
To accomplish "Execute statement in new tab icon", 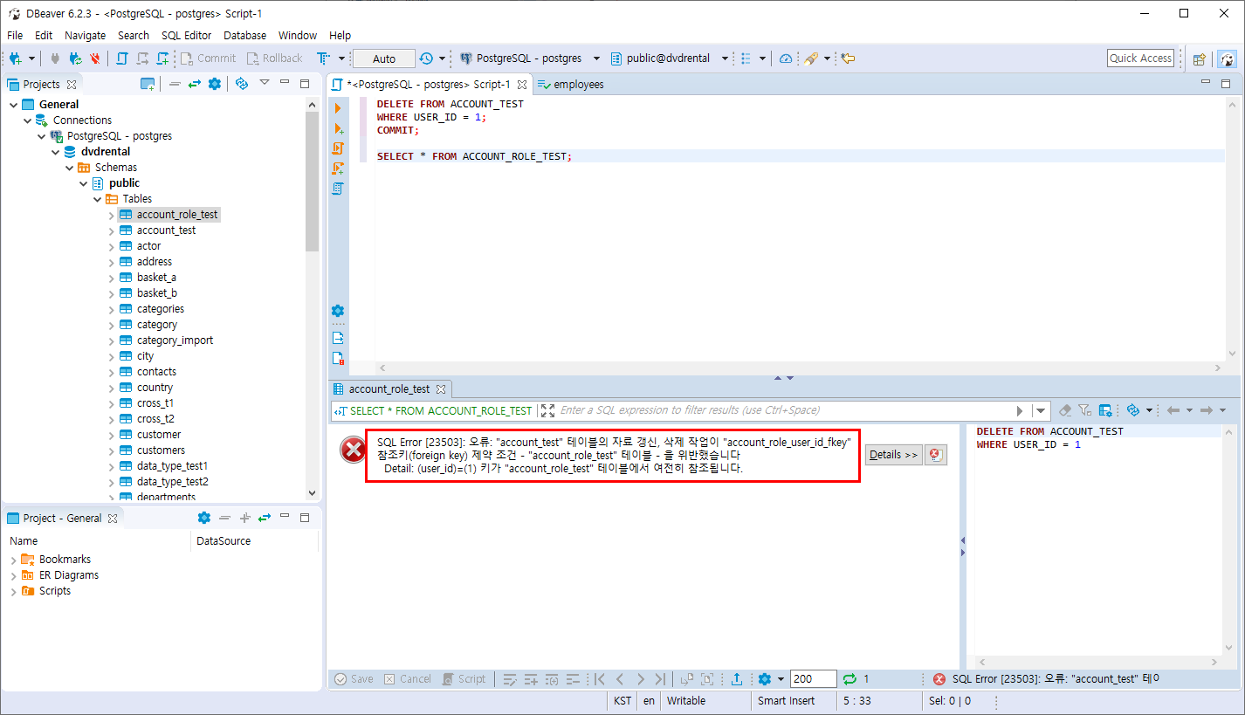I will [338, 128].
